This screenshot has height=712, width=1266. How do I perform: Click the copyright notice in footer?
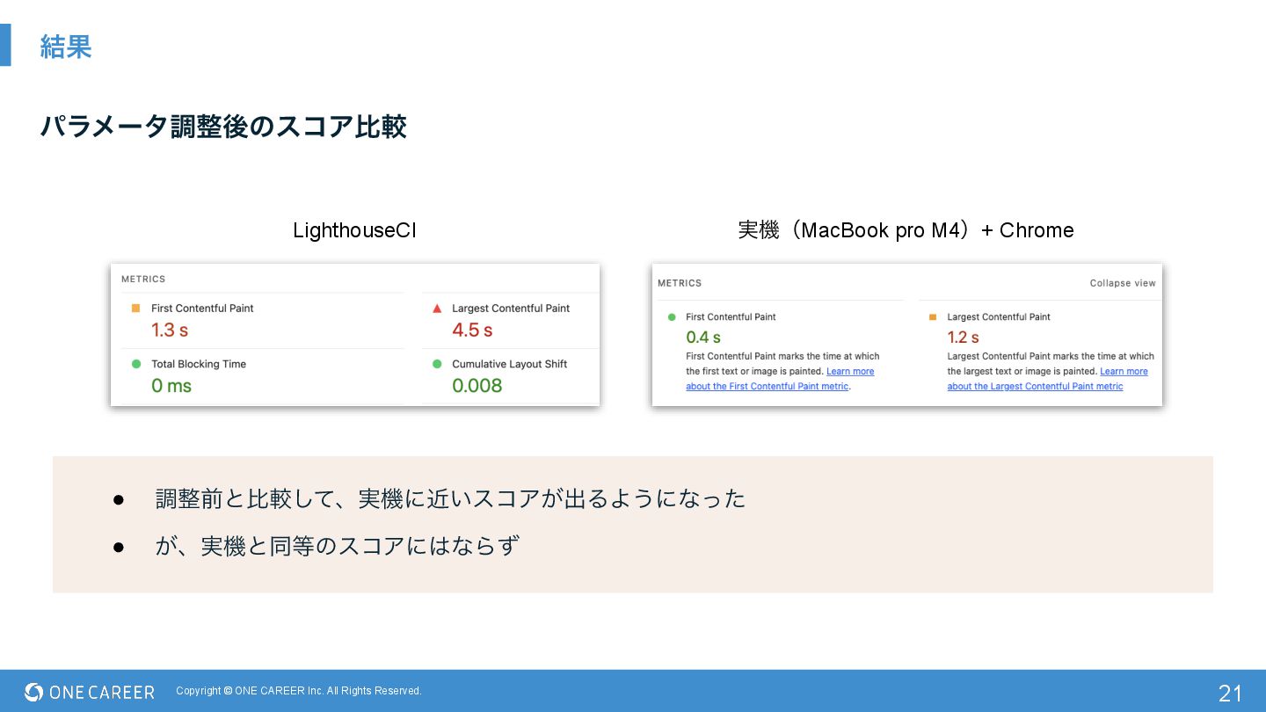299,691
